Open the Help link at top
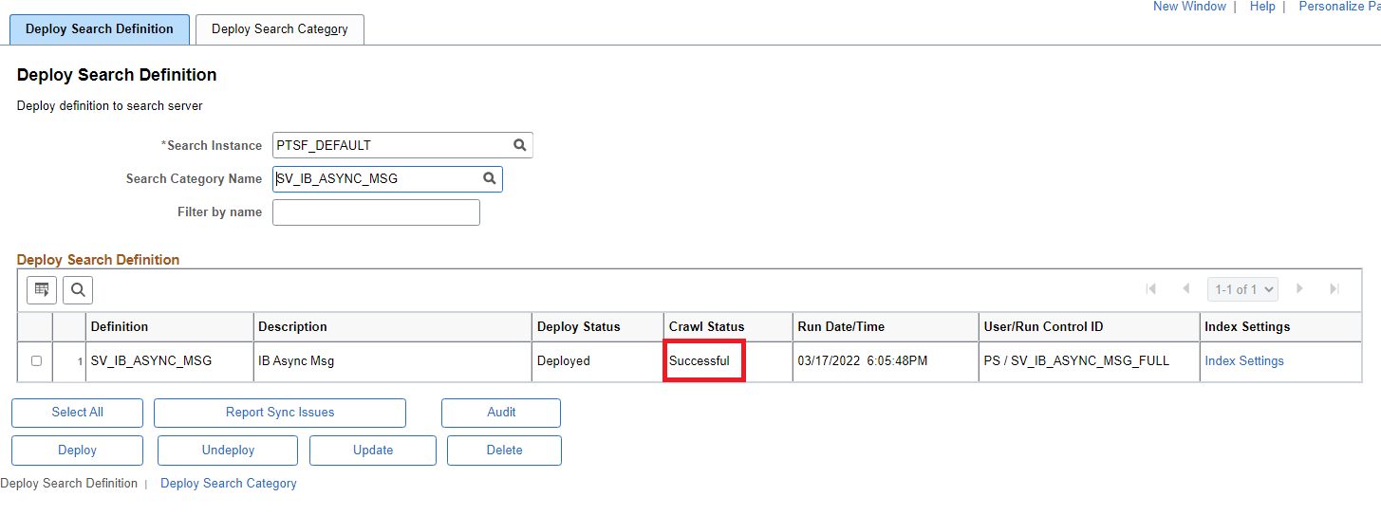This screenshot has height=515, width=1381. click(1262, 7)
